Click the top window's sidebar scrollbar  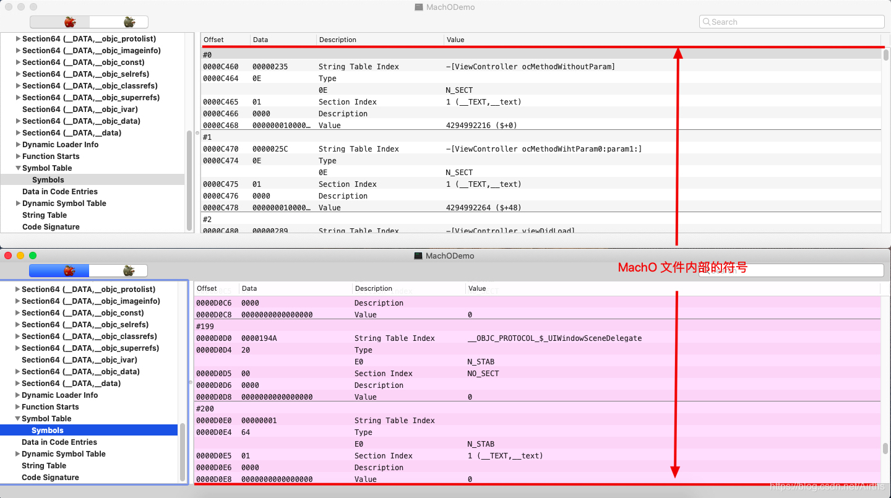point(189,181)
